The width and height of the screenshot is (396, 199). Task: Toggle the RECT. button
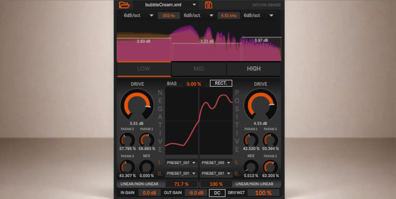point(221,83)
